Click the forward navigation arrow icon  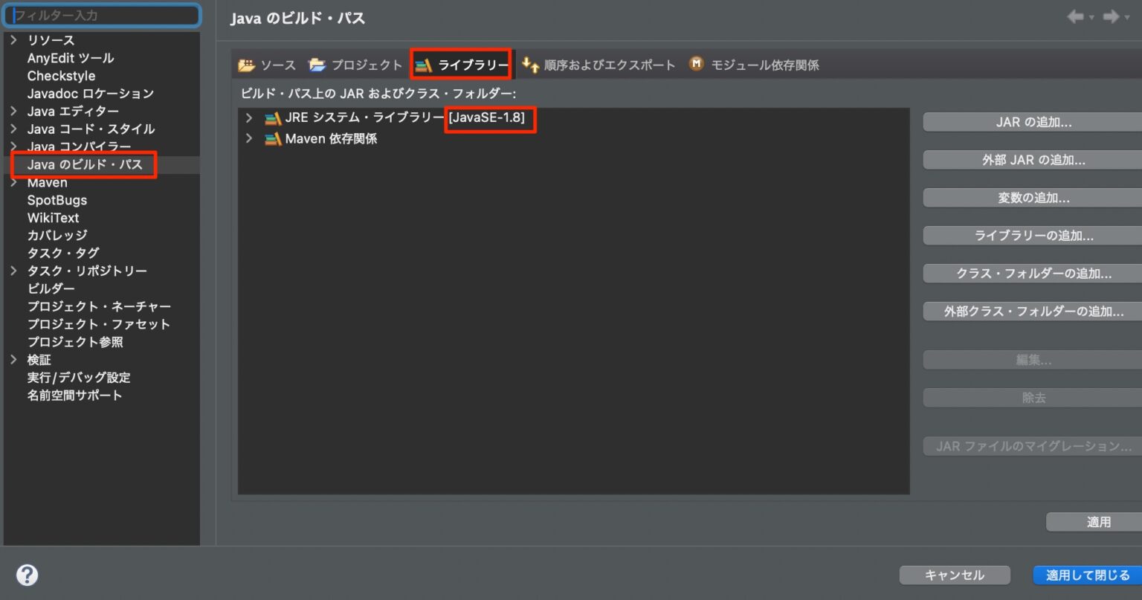pos(1112,17)
